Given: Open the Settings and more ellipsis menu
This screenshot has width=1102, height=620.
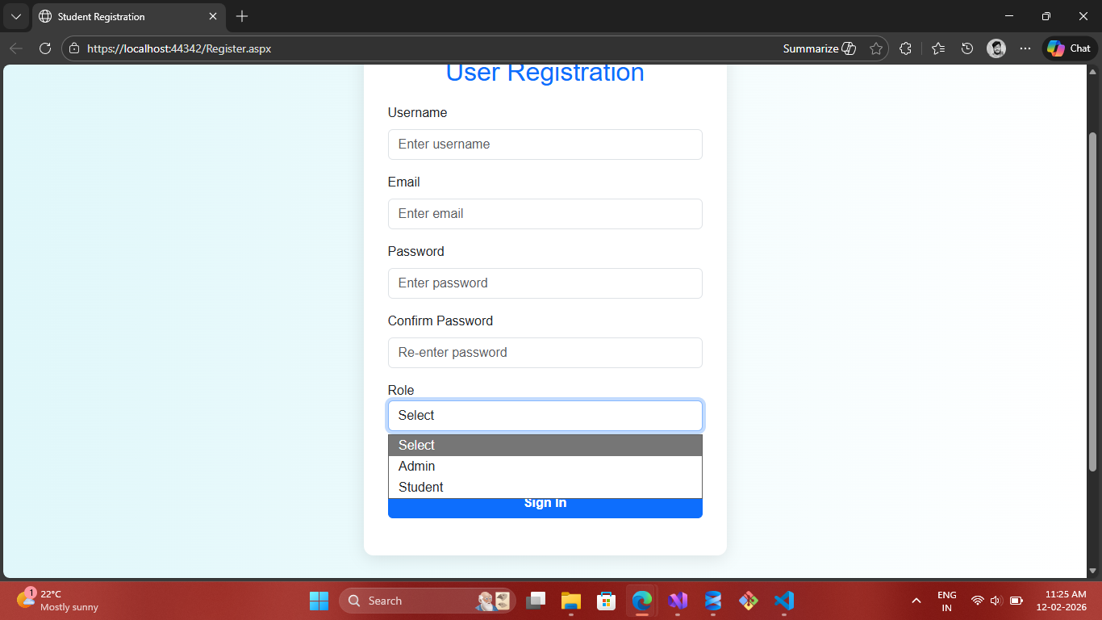Looking at the screenshot, I should pos(1025,48).
